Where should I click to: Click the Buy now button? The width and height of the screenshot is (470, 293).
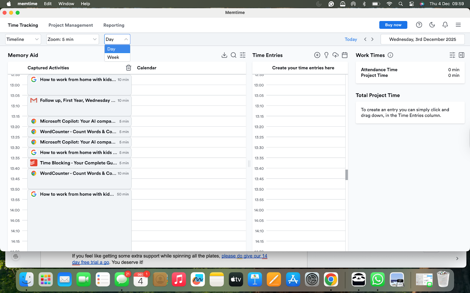pos(393,25)
